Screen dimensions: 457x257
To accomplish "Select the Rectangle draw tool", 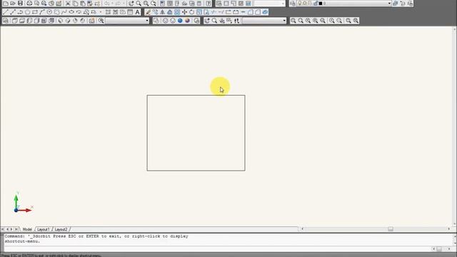I will tap(35, 12).
